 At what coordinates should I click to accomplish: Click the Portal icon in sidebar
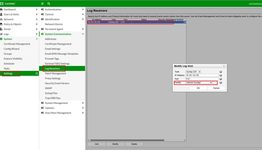click(1, 29)
